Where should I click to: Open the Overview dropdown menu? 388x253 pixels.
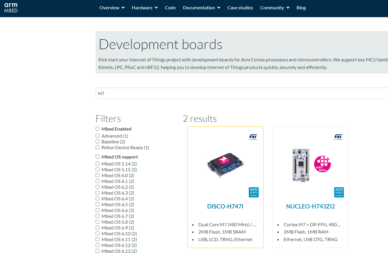click(x=112, y=8)
